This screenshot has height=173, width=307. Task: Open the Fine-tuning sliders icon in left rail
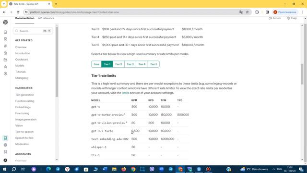coord(5,46)
